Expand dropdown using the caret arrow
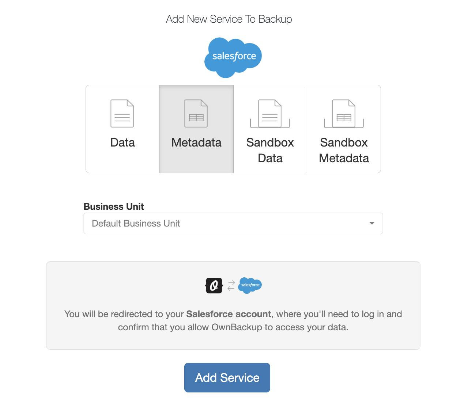Viewport: 468px width, 399px height. pos(372,223)
